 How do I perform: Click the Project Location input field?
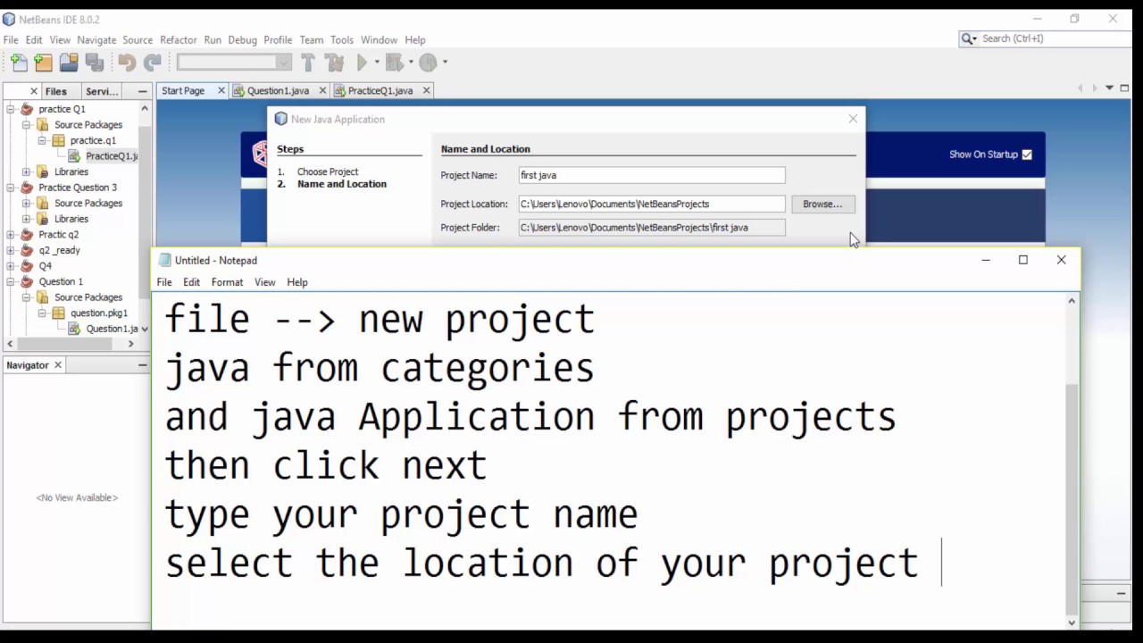[x=652, y=205]
